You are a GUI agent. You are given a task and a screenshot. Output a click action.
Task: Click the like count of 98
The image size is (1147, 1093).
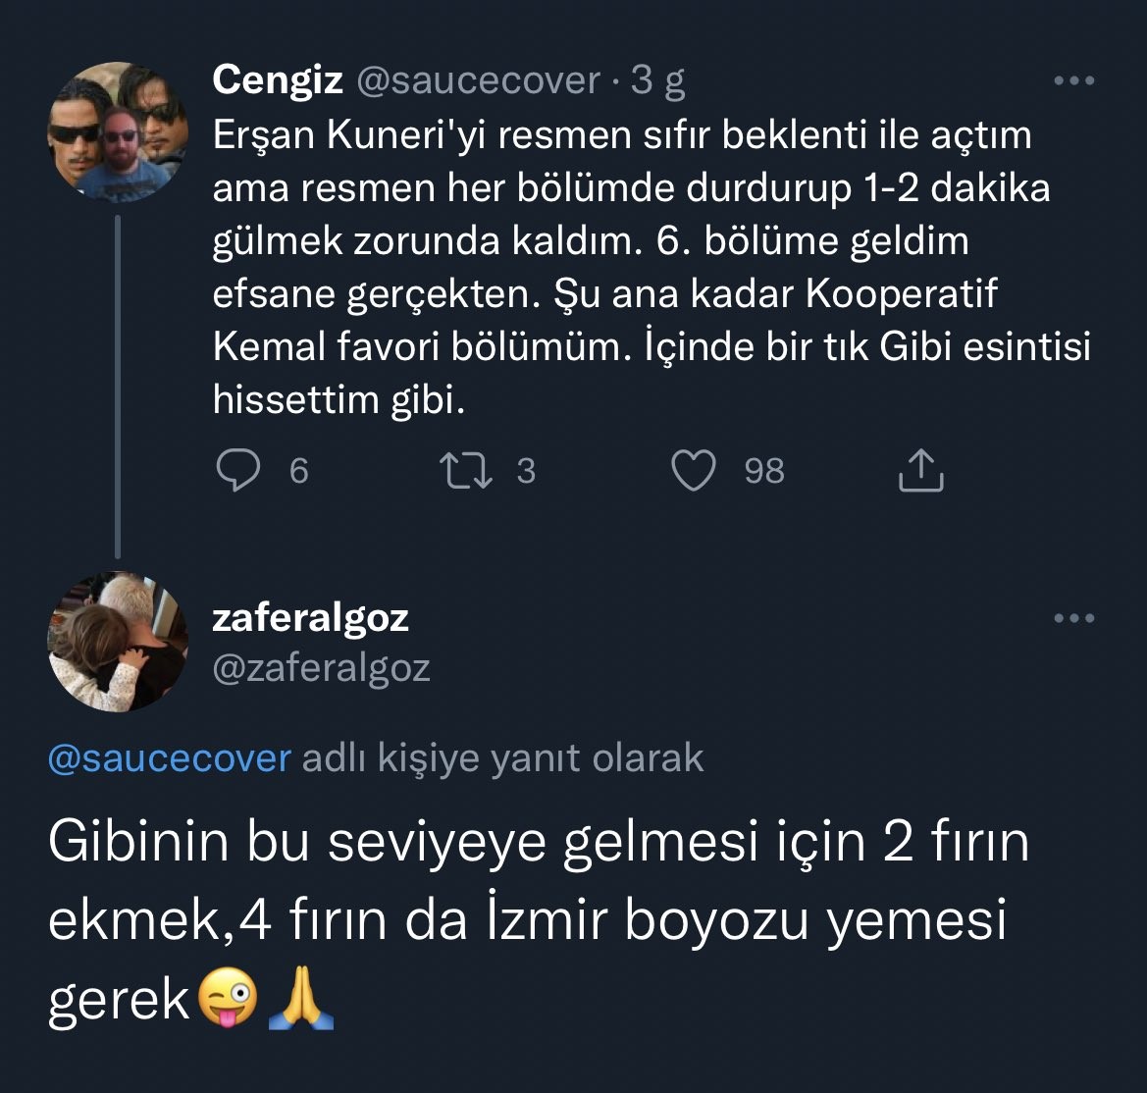(764, 472)
